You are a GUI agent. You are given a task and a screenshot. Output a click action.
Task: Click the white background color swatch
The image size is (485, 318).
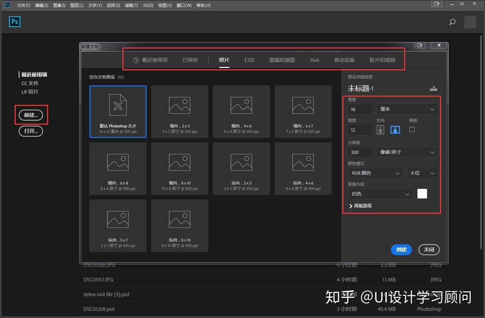[422, 194]
